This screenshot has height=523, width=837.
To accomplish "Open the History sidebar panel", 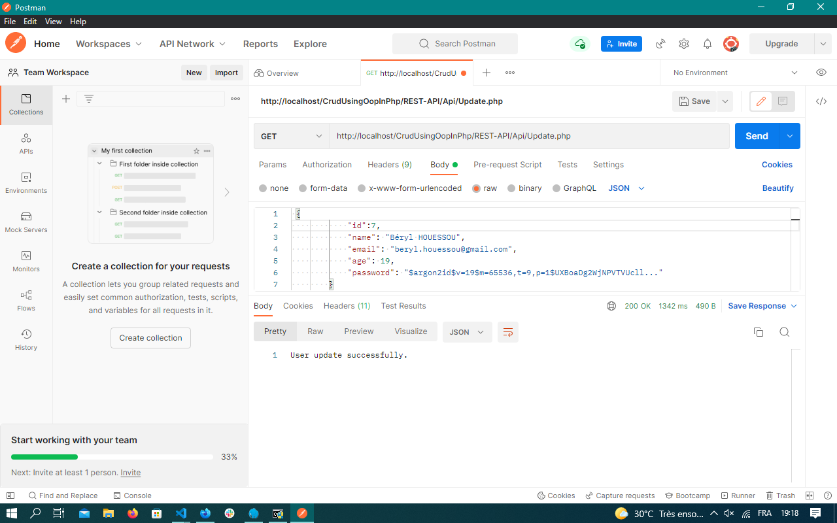I will coord(26,340).
